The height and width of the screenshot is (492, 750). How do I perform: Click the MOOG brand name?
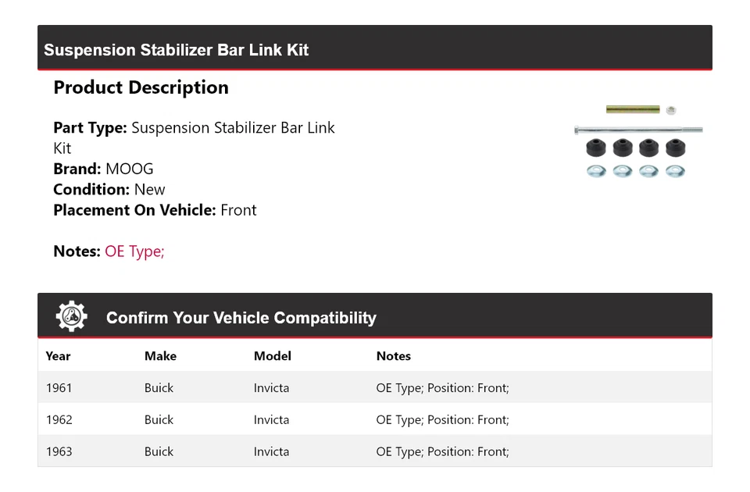coord(130,169)
